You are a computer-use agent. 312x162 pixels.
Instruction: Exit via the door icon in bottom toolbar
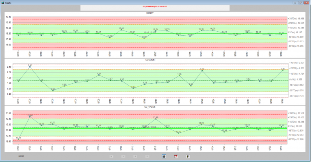tap(188, 156)
